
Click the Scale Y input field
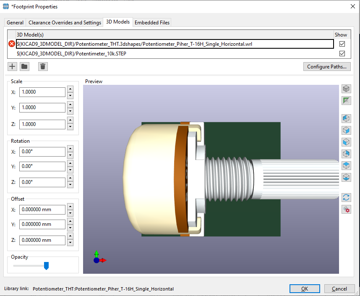[x=42, y=107]
